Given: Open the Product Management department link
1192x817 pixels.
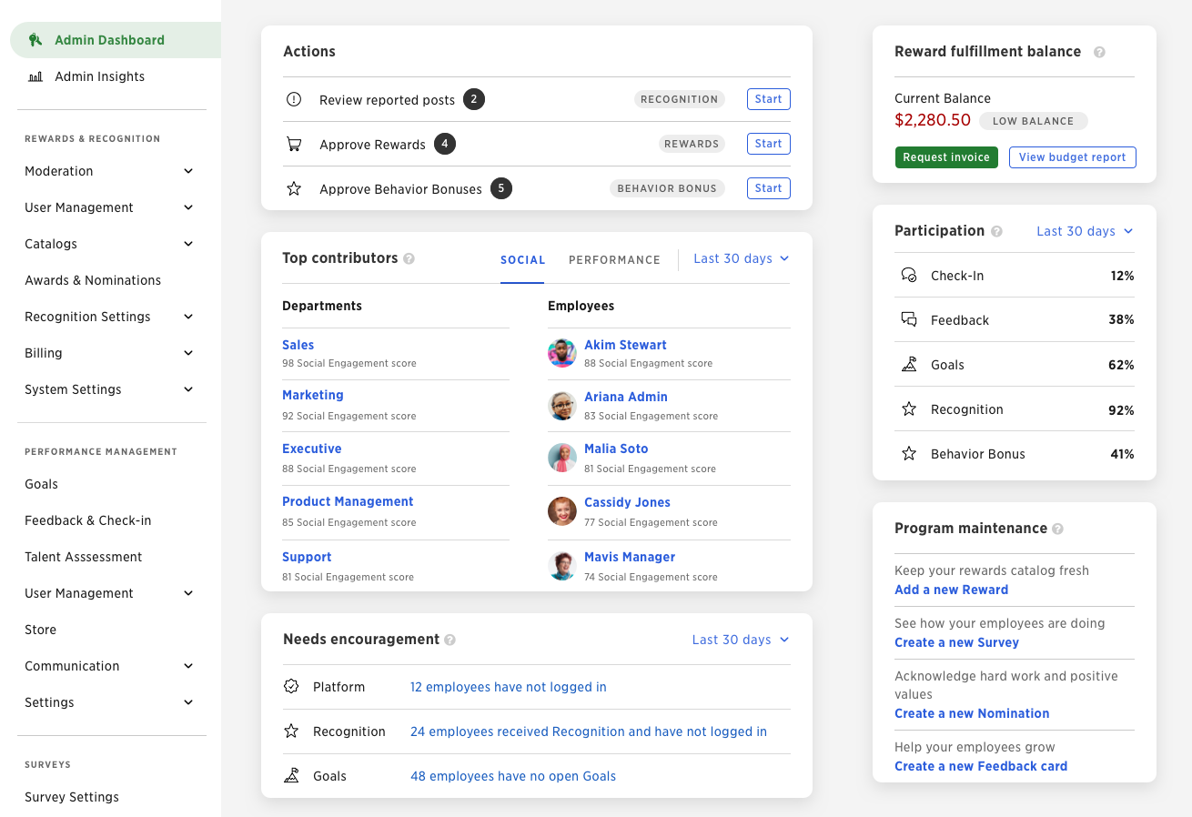Looking at the screenshot, I should pyautogui.click(x=348, y=501).
